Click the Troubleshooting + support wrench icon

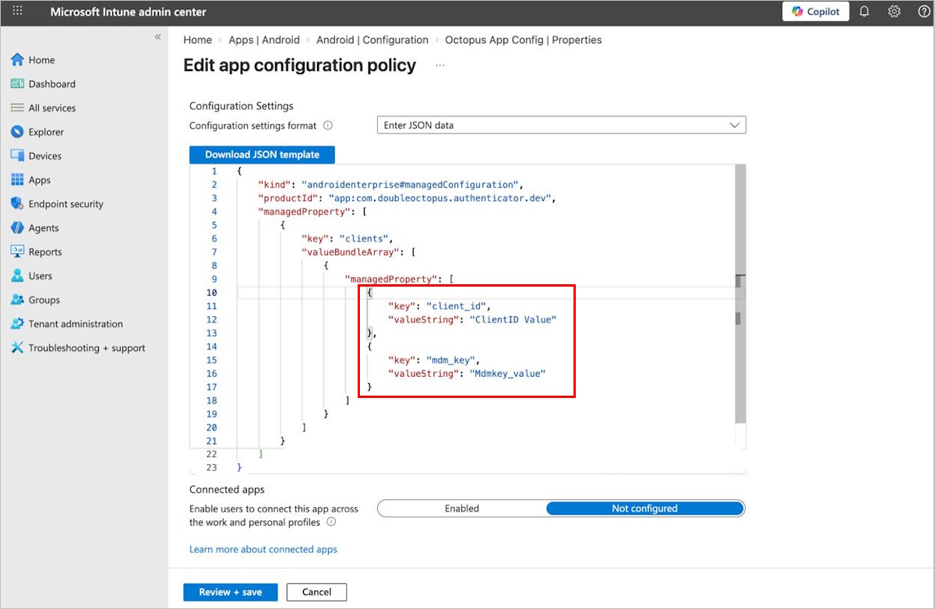17,348
